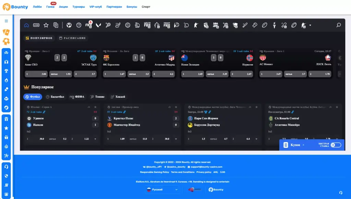Viewport: 351px width, 199px height.
Task: Bet on ФК Барселона win at 1.67
Action: click(x=114, y=74)
